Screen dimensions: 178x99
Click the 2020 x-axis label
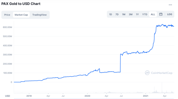(x=87, y=96)
